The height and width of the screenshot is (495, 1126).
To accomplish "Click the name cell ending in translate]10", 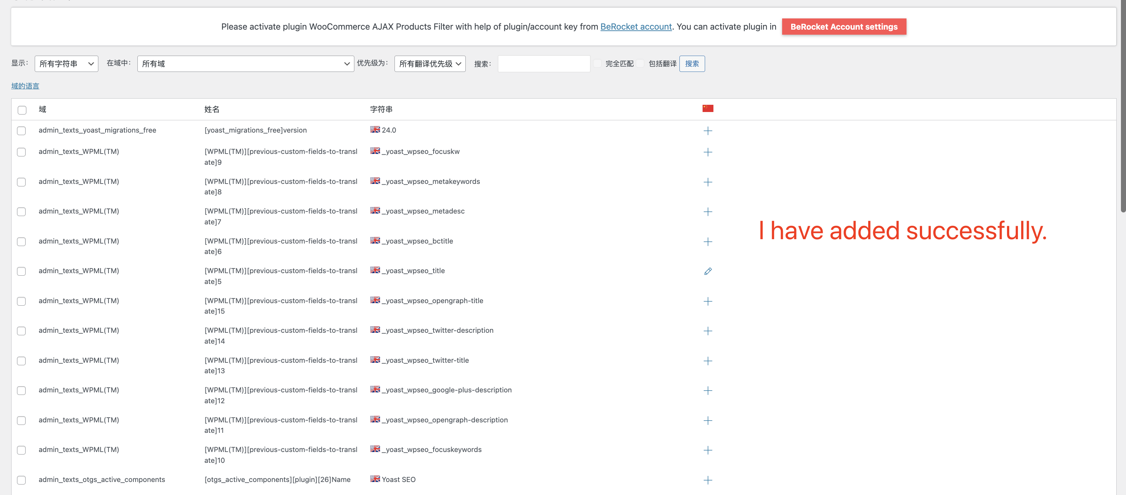I will [281, 455].
